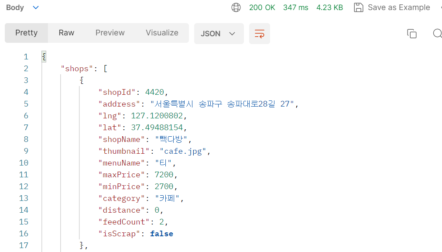Viewport: 442px width, 252px height.
Task: Click the minPrice value 2700
Action: [x=164, y=186]
